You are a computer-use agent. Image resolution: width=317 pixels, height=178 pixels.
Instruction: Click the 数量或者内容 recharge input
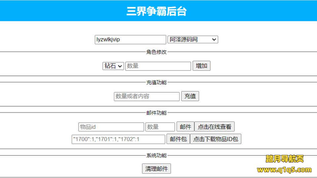click(147, 96)
